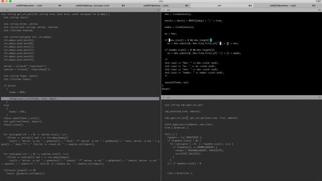Click the 'vmtime = vlines4("./task/mute");' line

pos(25,66)
